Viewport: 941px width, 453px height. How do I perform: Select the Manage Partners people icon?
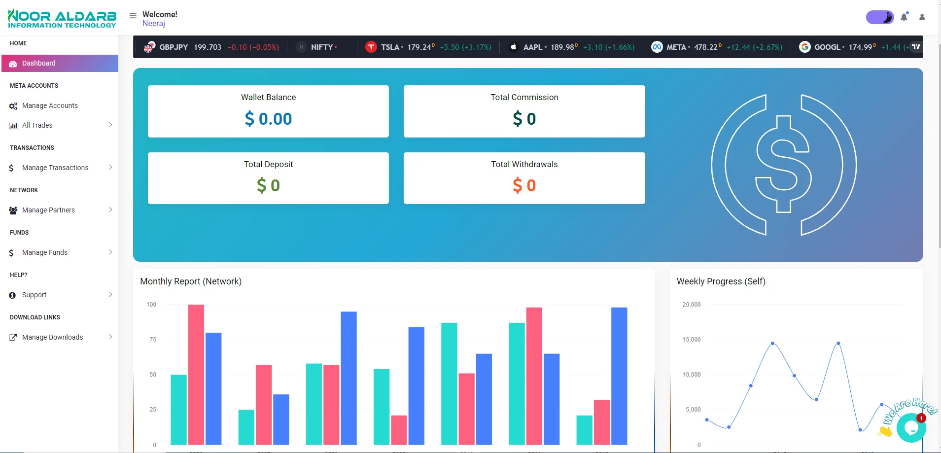click(x=12, y=210)
